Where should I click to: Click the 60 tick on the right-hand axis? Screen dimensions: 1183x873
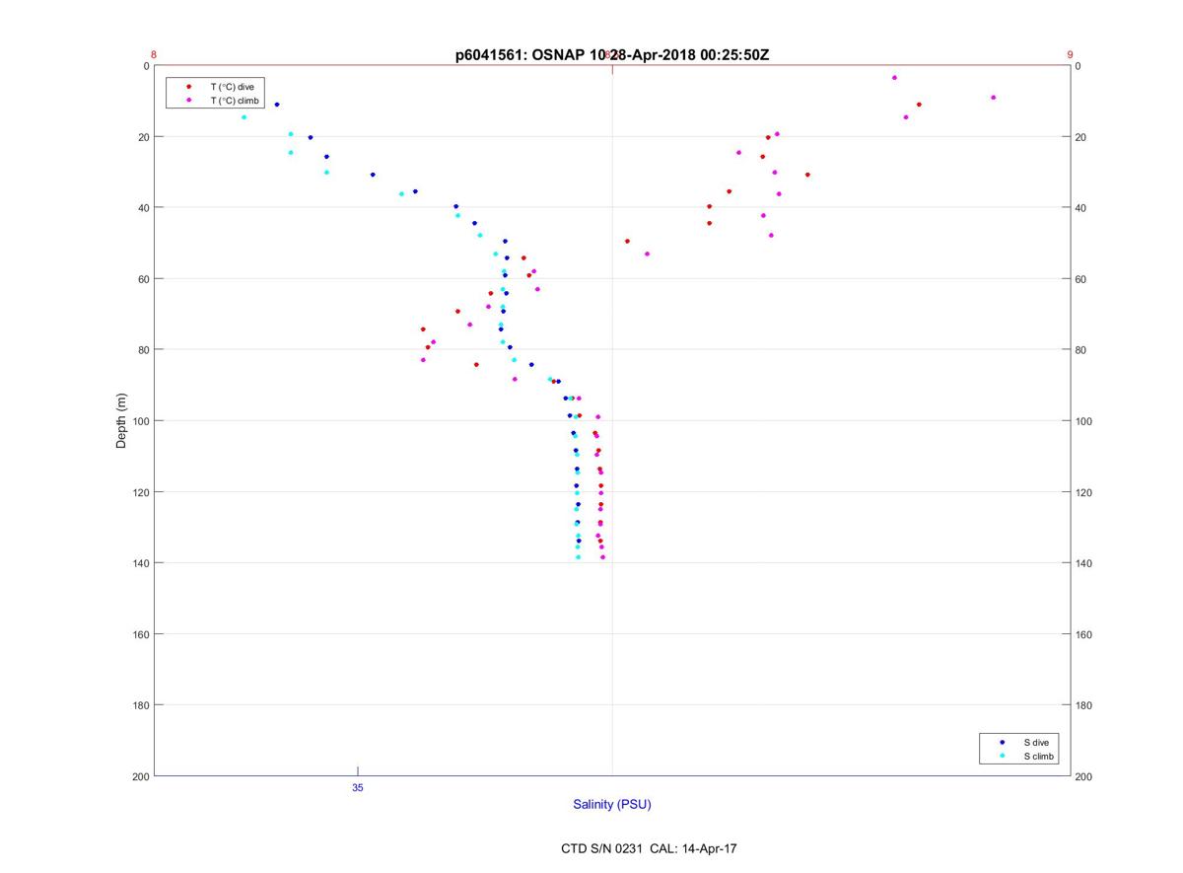pos(1081,279)
